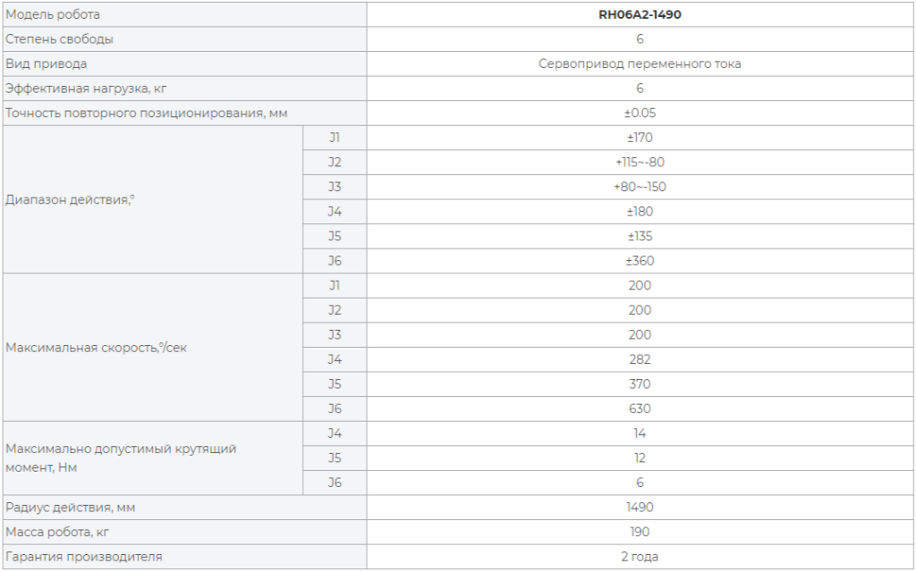
Task: Select the 370 speed value for J5
Action: point(640,384)
